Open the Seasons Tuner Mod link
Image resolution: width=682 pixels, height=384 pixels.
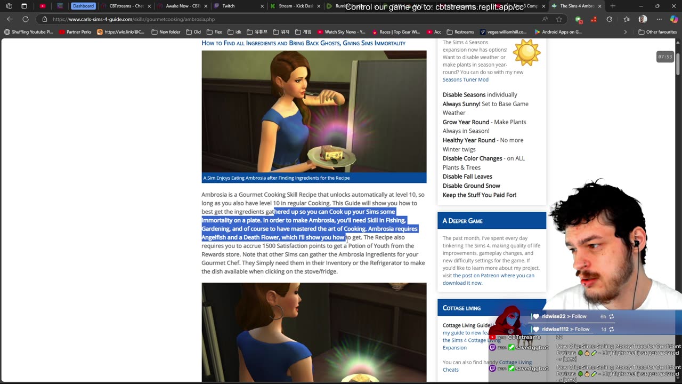tap(465, 79)
